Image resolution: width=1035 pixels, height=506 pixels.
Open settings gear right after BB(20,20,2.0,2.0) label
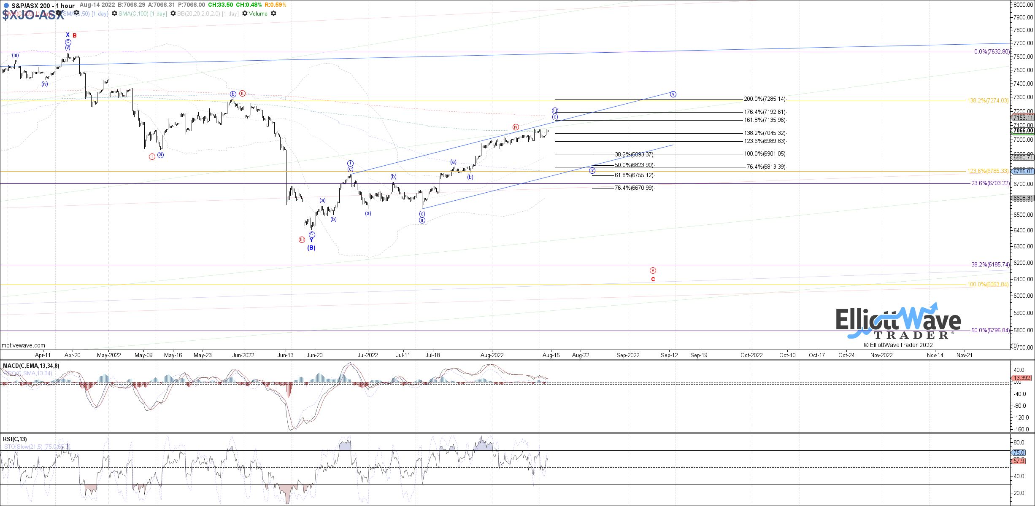click(245, 13)
